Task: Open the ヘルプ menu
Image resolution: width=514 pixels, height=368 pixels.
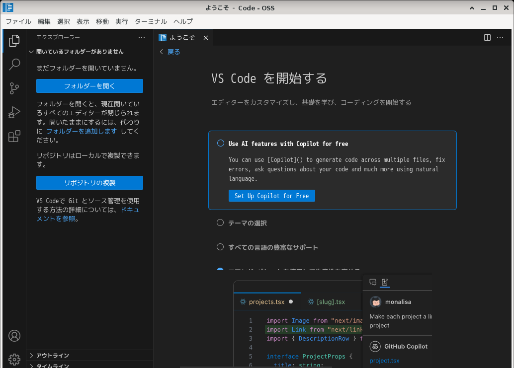Action: 183,21
